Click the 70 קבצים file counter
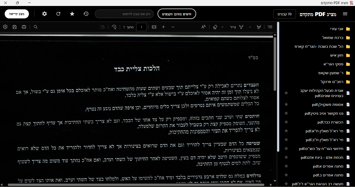355x187 pixels. (x=284, y=14)
